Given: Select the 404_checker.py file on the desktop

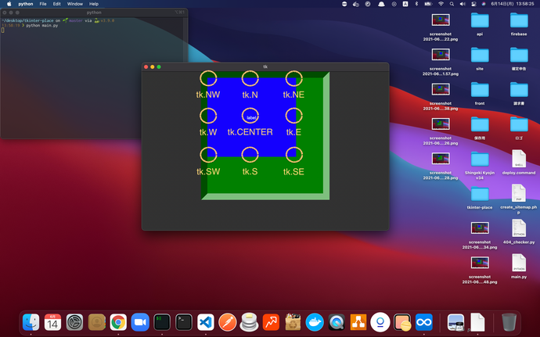Looking at the screenshot, I should 519,231.
